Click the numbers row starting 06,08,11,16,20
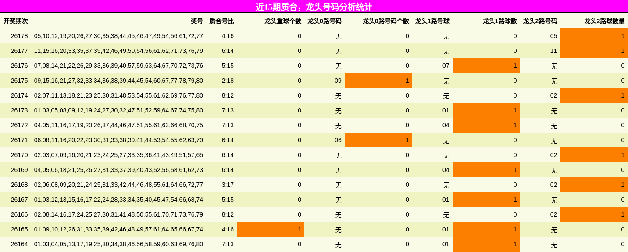 coord(118,140)
